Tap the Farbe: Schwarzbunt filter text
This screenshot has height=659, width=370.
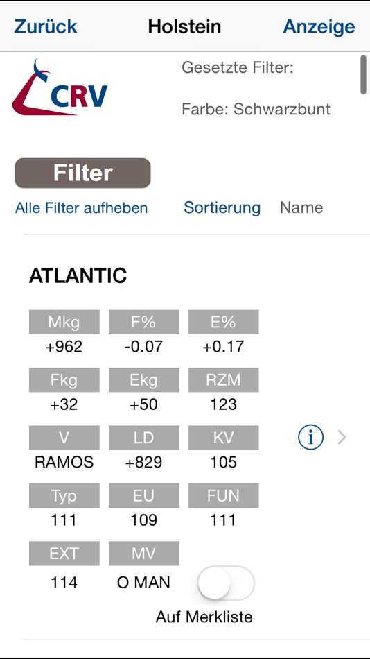tap(256, 110)
